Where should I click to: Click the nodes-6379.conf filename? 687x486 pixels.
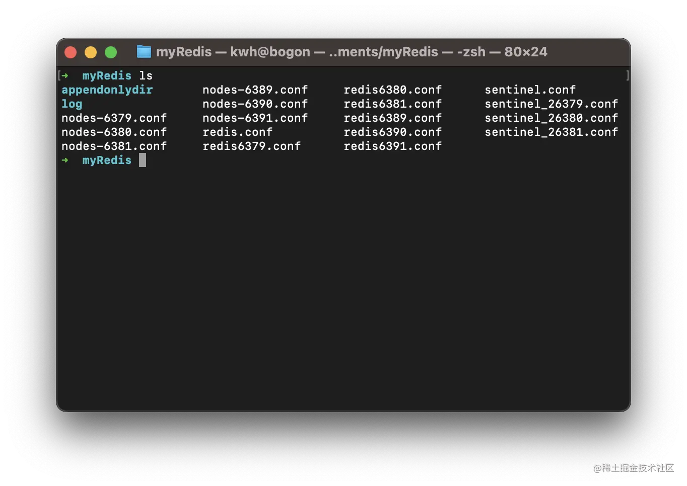tap(114, 118)
